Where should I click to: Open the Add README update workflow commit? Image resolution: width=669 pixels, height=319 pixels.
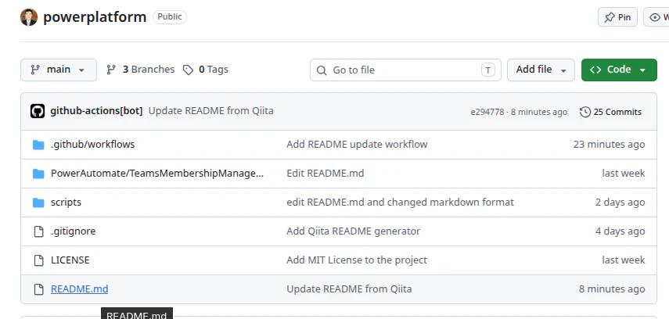point(357,144)
